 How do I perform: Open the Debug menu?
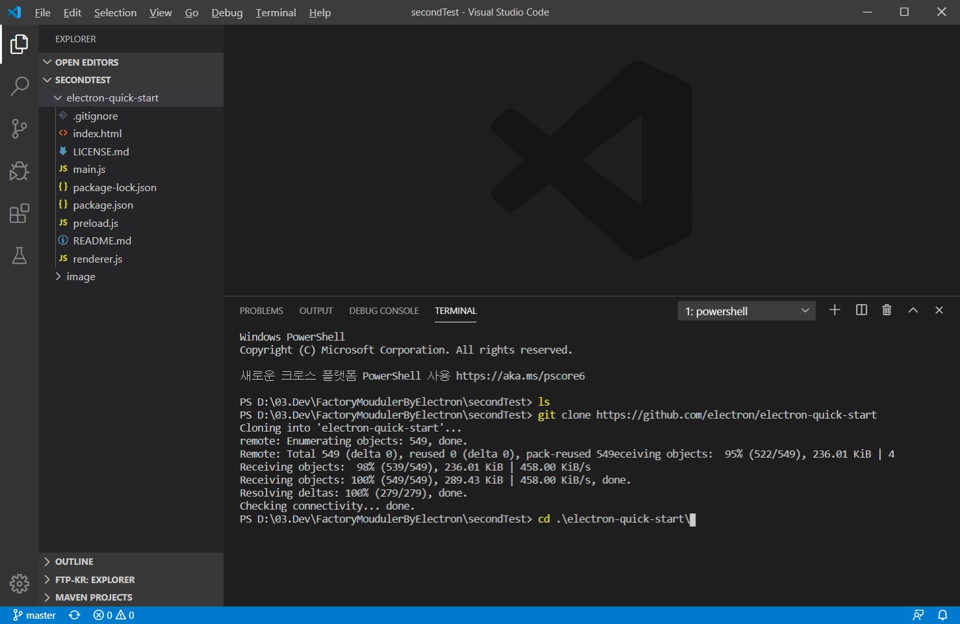[x=227, y=12]
